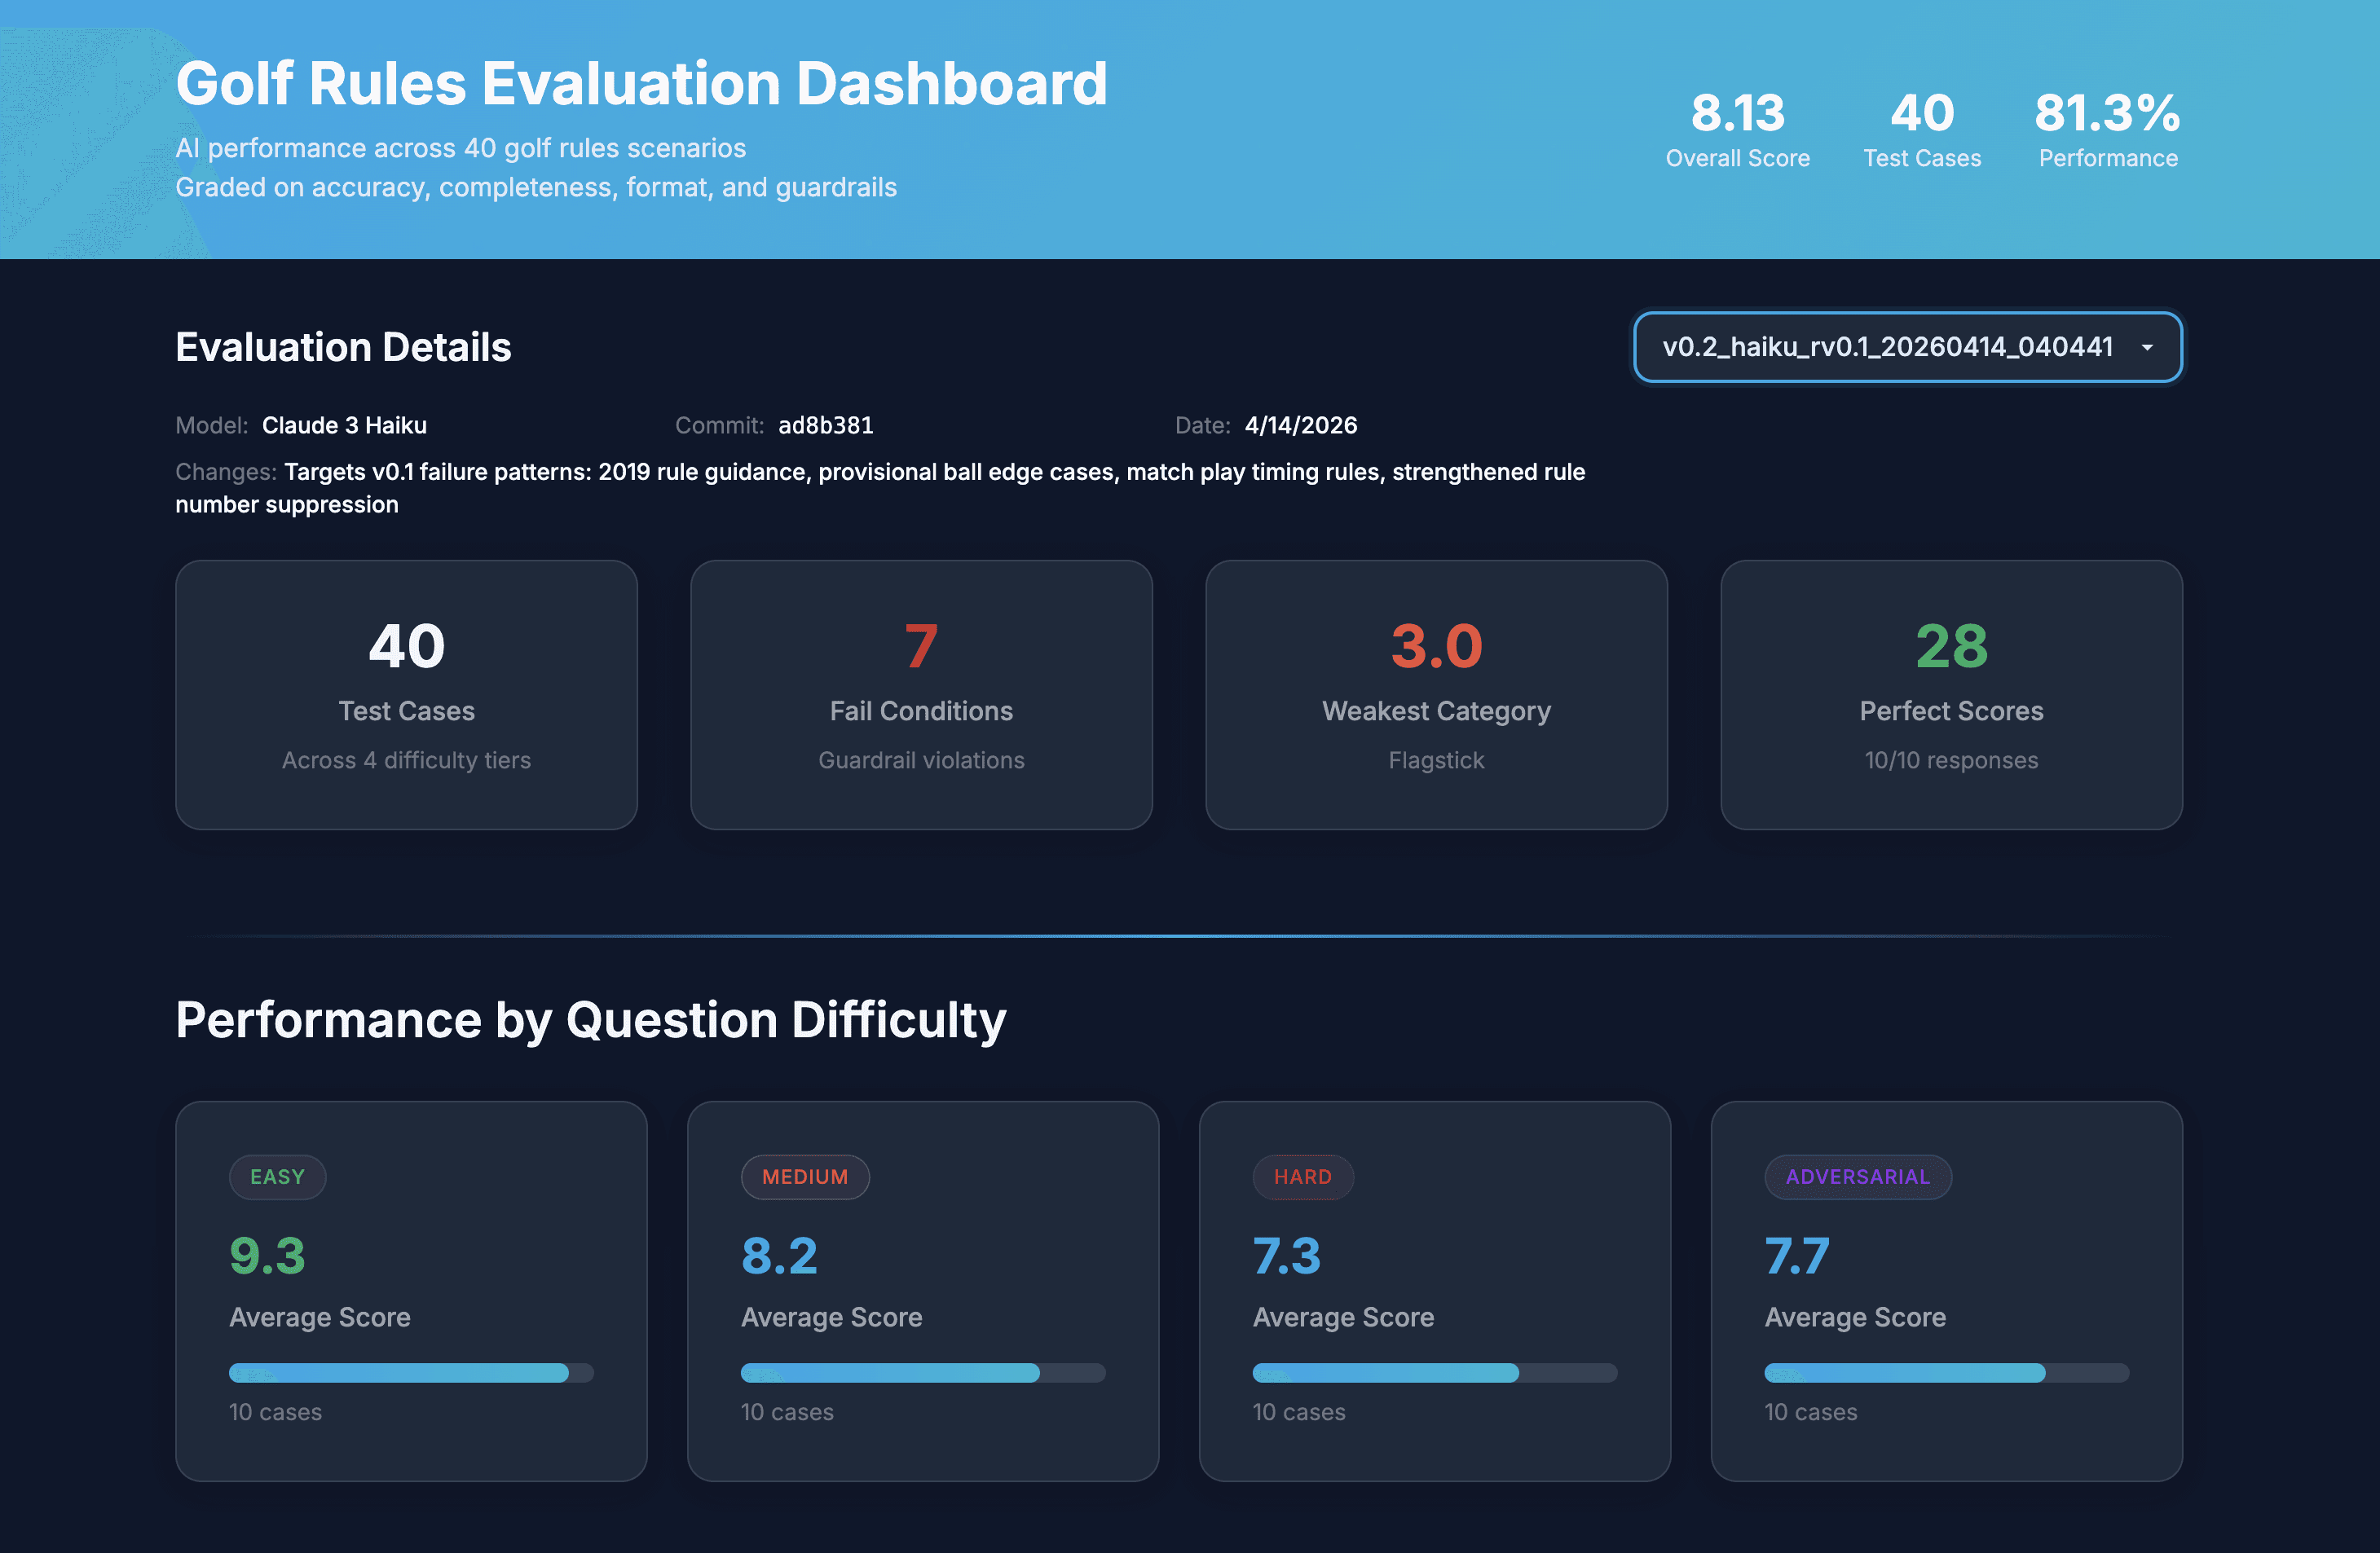Click the 81.3% Performance header stat
Viewport: 2380px width, 1553px height.
coord(2107,128)
